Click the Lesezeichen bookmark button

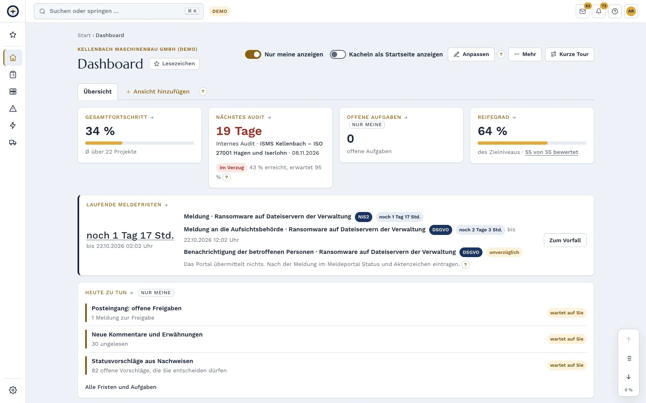coord(174,64)
